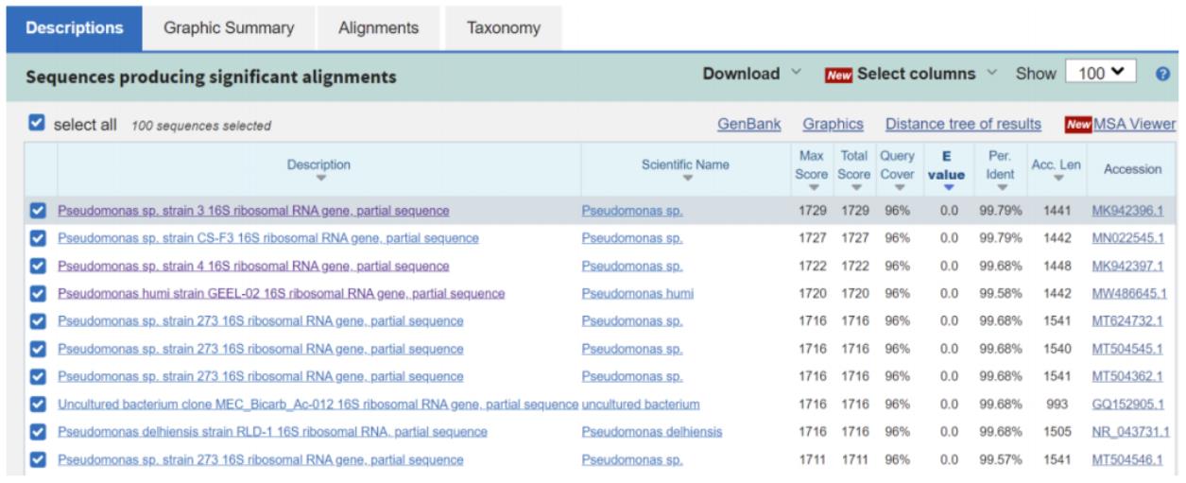
Task: Launch the MSA Viewer
Action: [1134, 124]
